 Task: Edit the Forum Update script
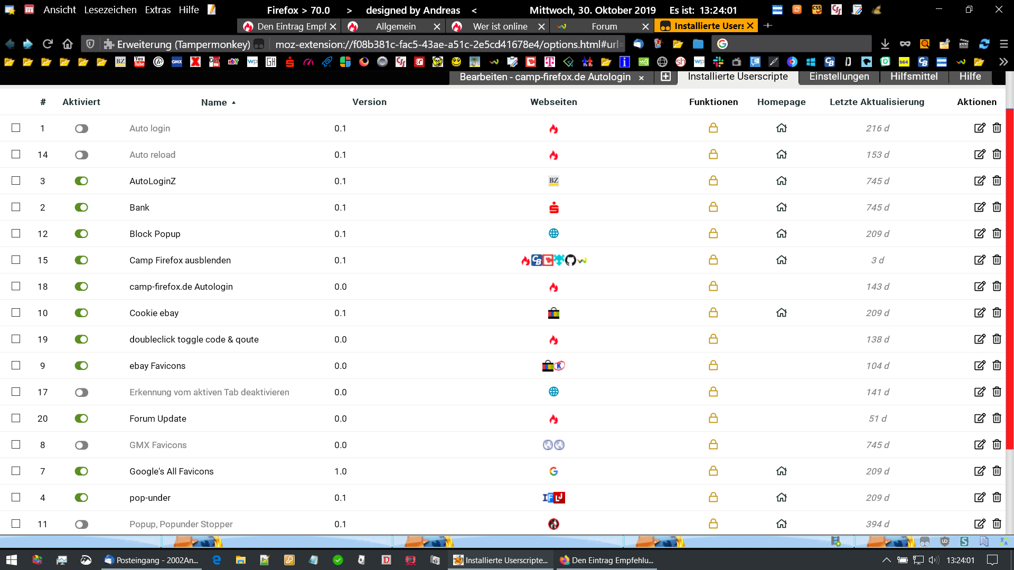[979, 418]
